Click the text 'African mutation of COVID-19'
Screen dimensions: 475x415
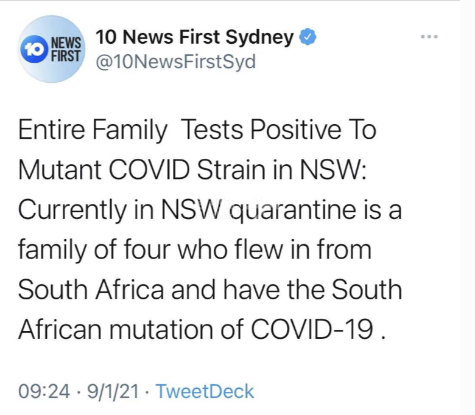[x=195, y=329]
